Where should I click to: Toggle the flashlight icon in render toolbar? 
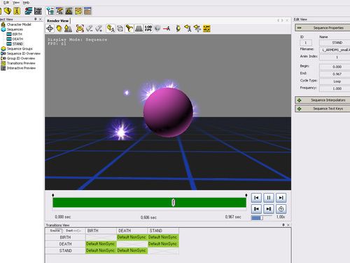coord(129,29)
